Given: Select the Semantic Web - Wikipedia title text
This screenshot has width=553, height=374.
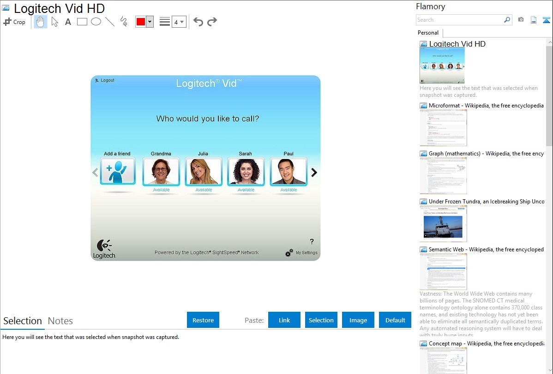Looking at the screenshot, I should click(x=486, y=249).
